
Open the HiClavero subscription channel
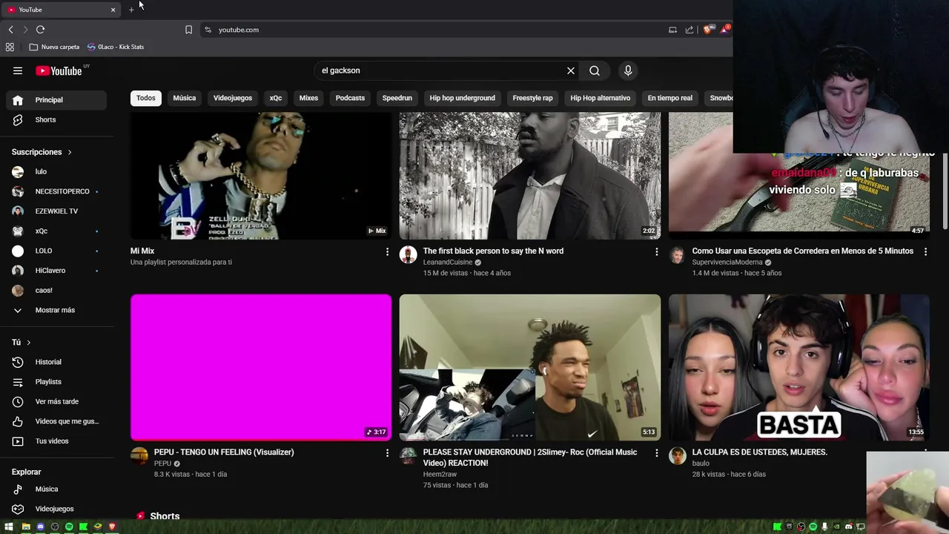click(x=56, y=271)
